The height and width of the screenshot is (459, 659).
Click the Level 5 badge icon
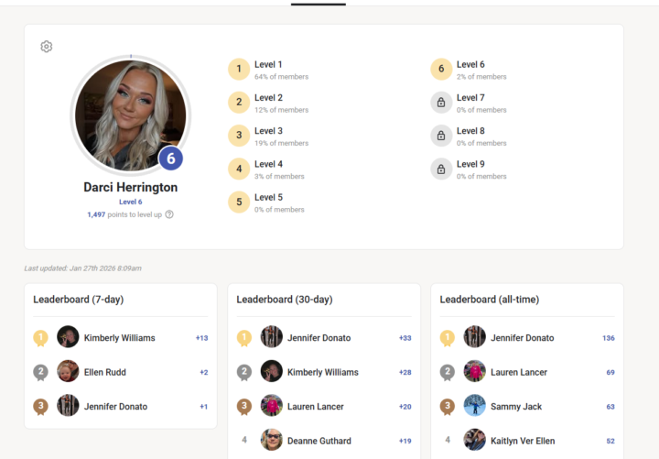coord(239,202)
